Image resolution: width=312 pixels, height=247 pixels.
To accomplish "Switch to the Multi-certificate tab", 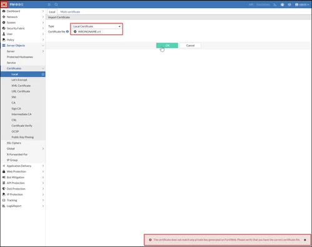I will coord(70,12).
